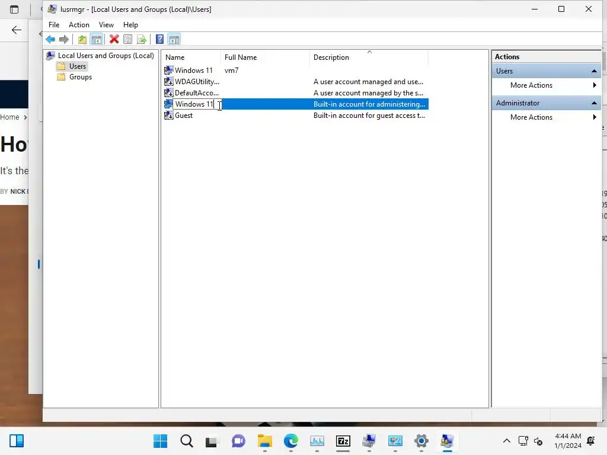Open Widgets button at taskbar left
Screen dimensions: 607x455
tap(16, 441)
